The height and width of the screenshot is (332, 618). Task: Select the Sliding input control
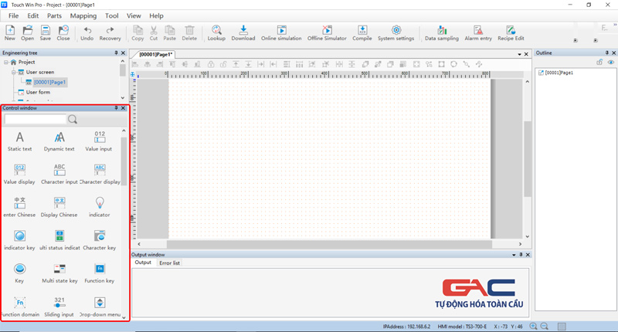pyautogui.click(x=59, y=307)
